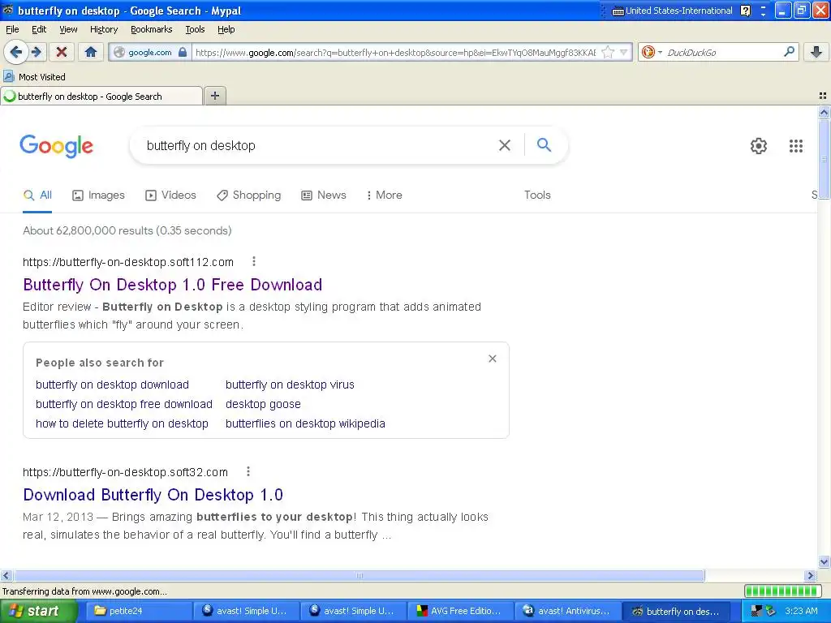Open the Home page icon
This screenshot has width=831, height=623.
coord(91,52)
